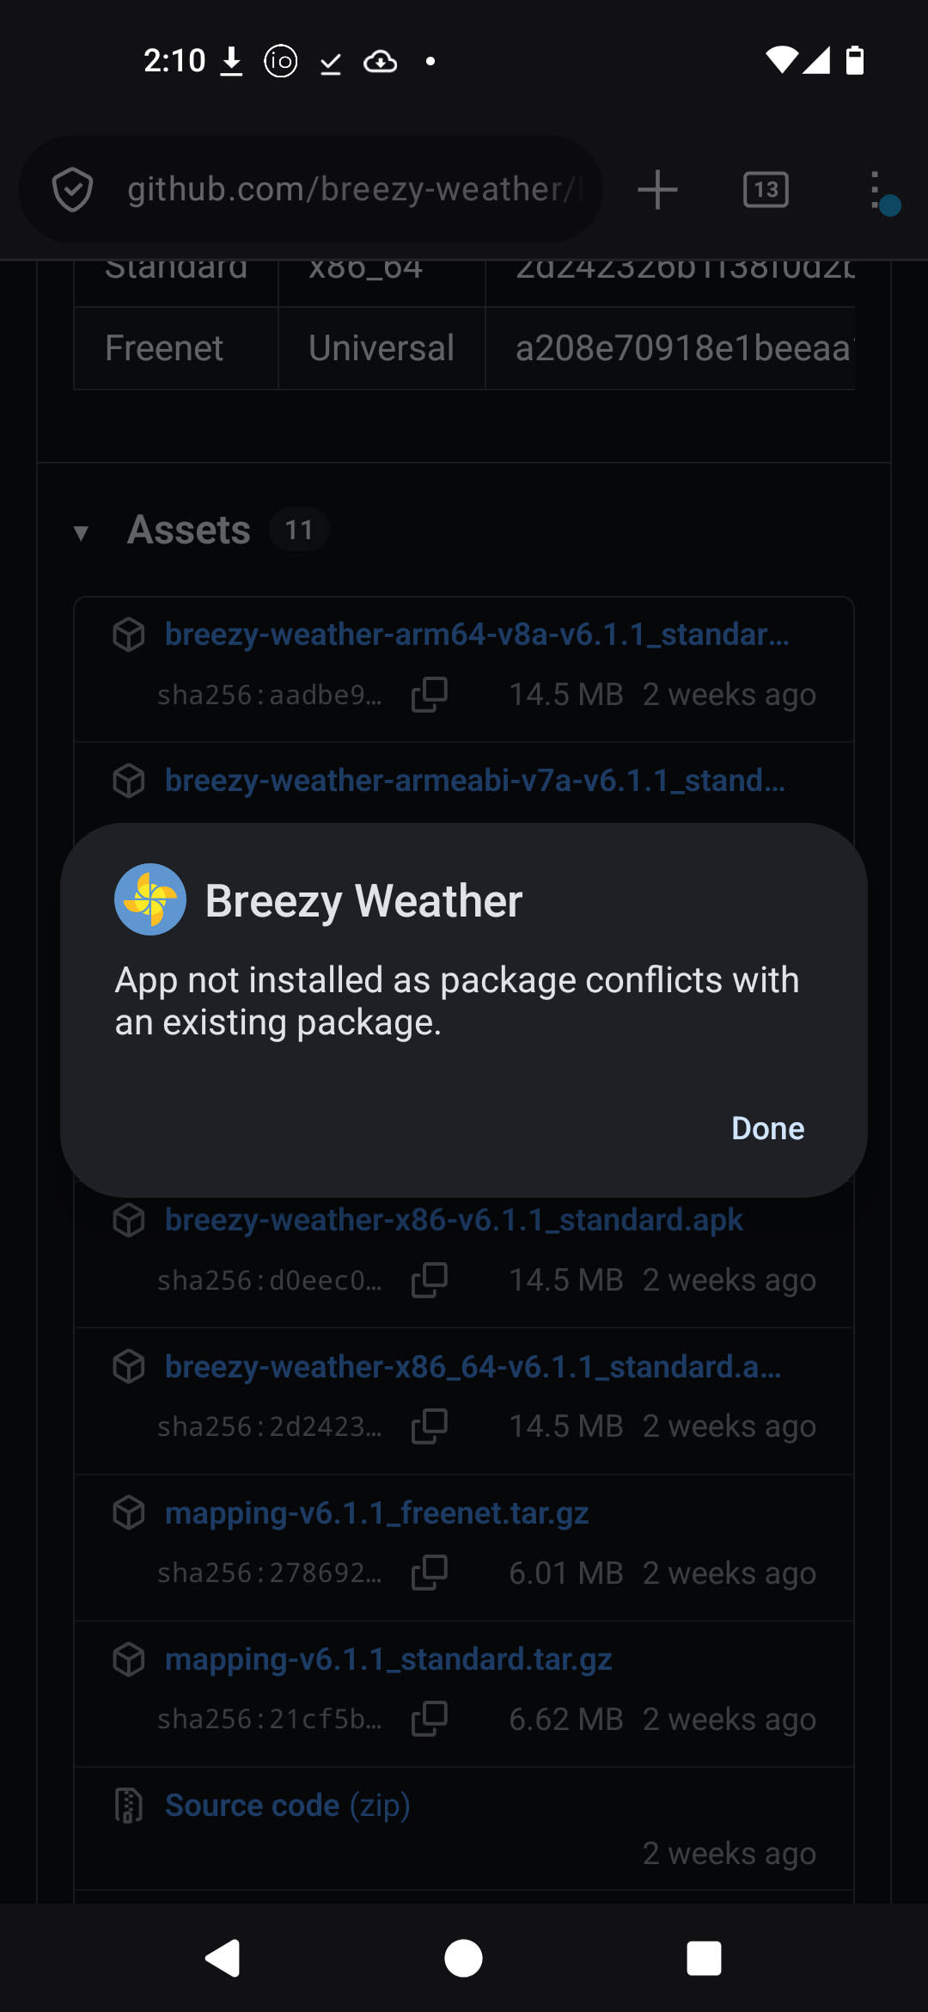Copy sha256 hash for arm64-v8a APK
This screenshot has width=928, height=2012.
click(x=429, y=695)
